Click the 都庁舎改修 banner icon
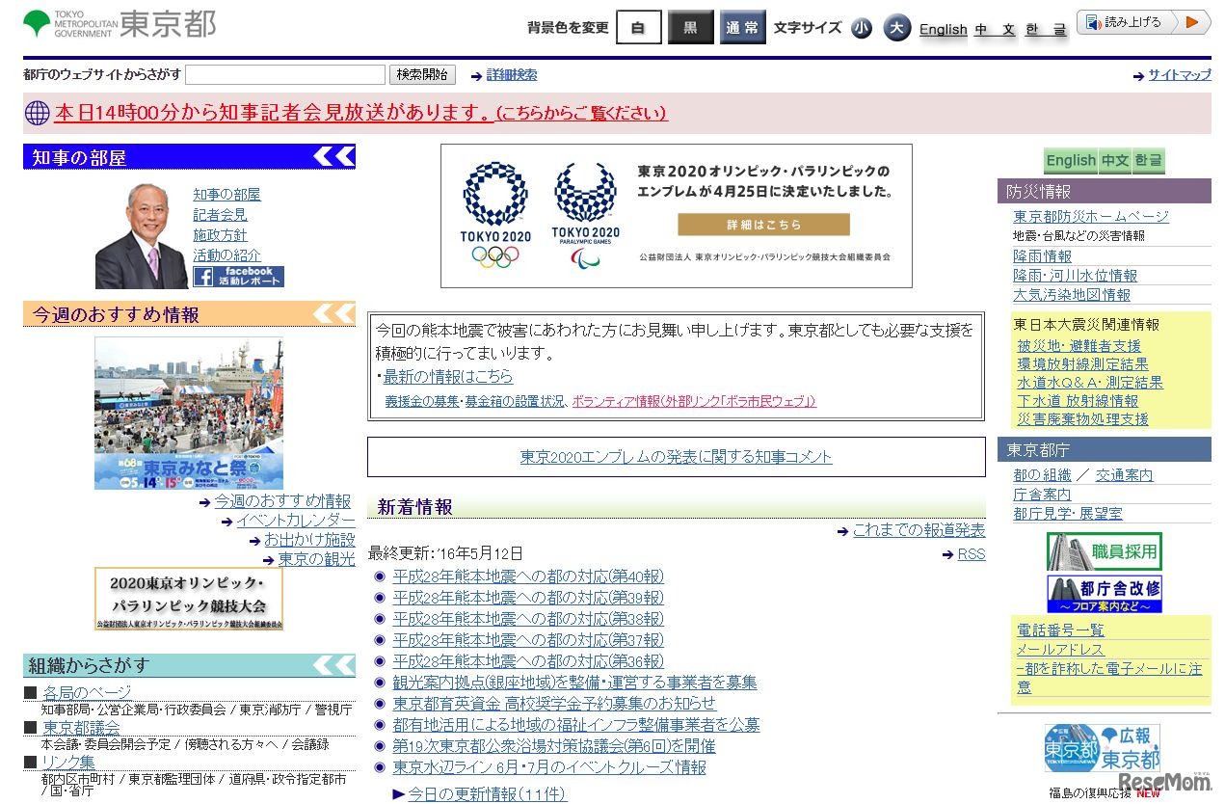The height and width of the screenshot is (804, 1225). point(1105,594)
